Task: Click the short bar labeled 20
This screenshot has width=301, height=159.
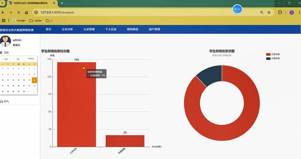Action: [125, 141]
